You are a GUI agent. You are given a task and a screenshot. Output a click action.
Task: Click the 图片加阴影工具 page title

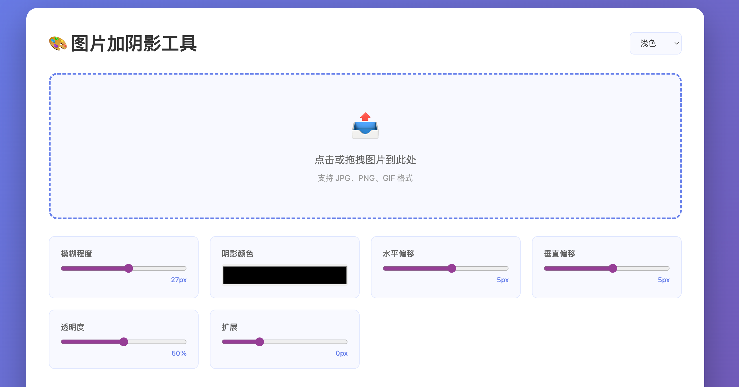[134, 44]
